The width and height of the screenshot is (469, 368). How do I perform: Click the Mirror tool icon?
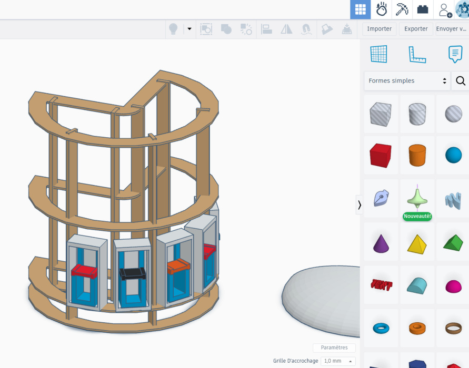coord(286,29)
